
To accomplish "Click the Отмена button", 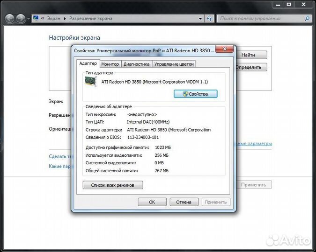I will click(x=184, y=202).
